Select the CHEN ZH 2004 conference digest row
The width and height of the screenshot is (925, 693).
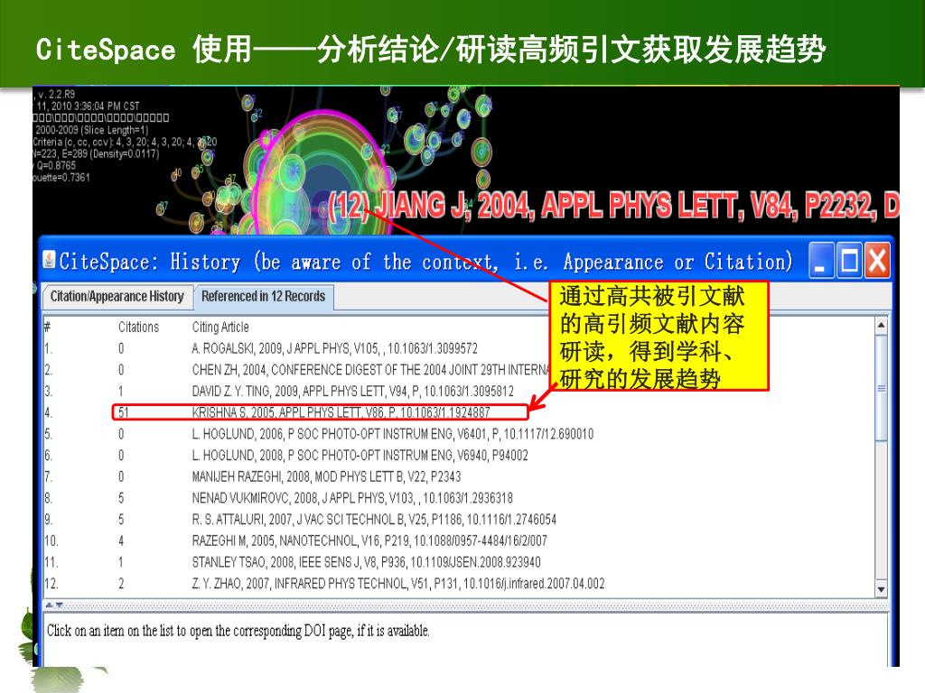pos(370,370)
